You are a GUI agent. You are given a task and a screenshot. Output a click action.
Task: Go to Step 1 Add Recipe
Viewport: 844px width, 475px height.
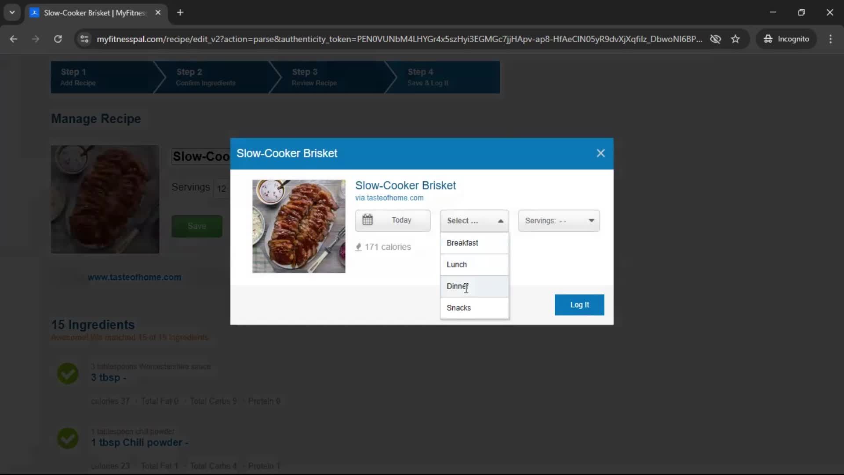(x=102, y=77)
